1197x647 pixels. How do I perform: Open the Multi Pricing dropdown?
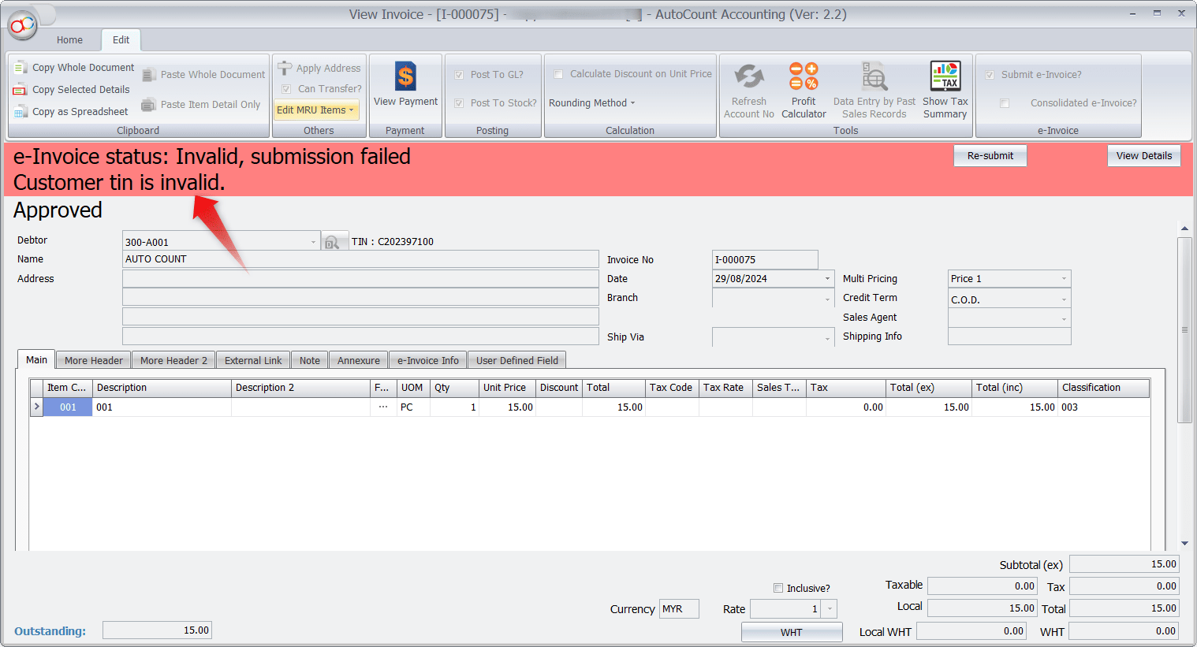point(1064,279)
